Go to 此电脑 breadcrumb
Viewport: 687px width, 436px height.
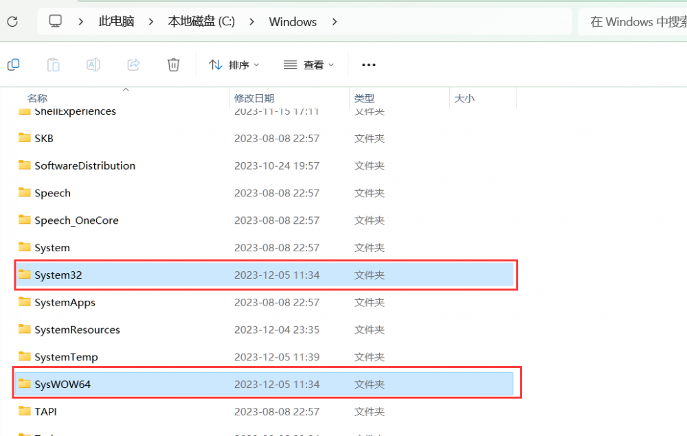(x=116, y=22)
